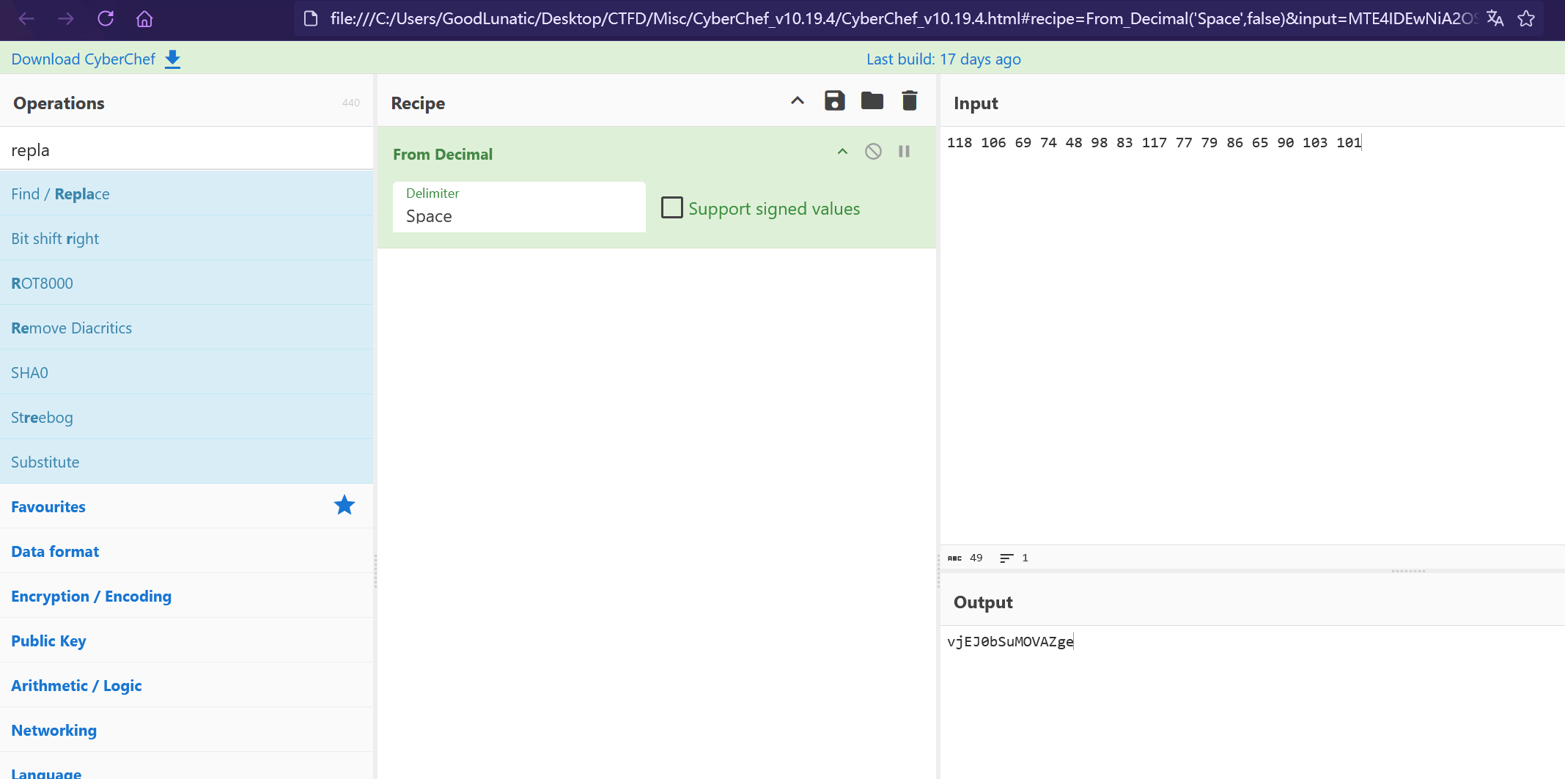Click the Output text area
1565x779 pixels.
(x=1252, y=702)
